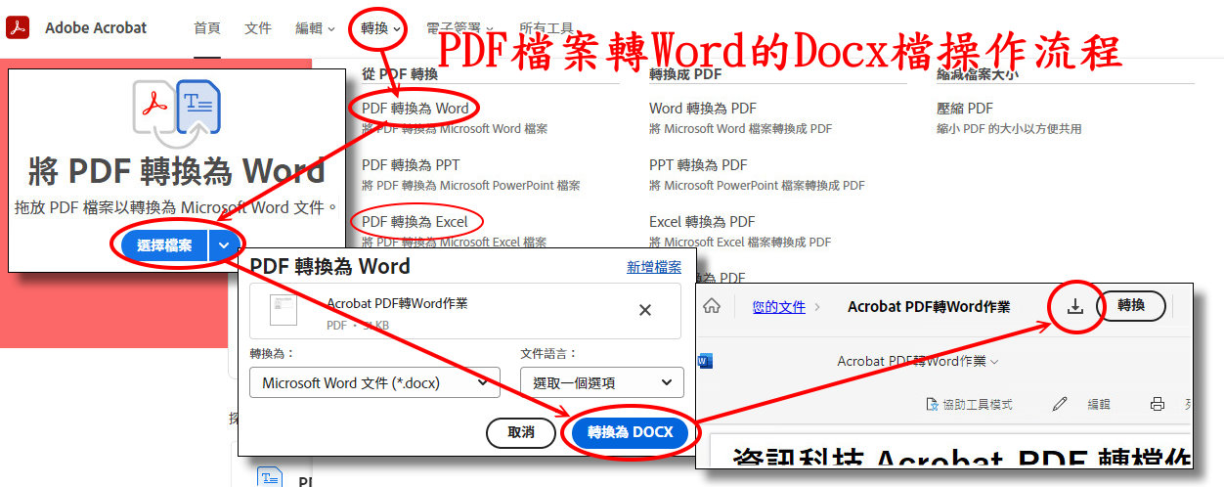This screenshot has width=1224, height=487.
Task: Choose 壓縮 PDF option
Action: click(965, 109)
